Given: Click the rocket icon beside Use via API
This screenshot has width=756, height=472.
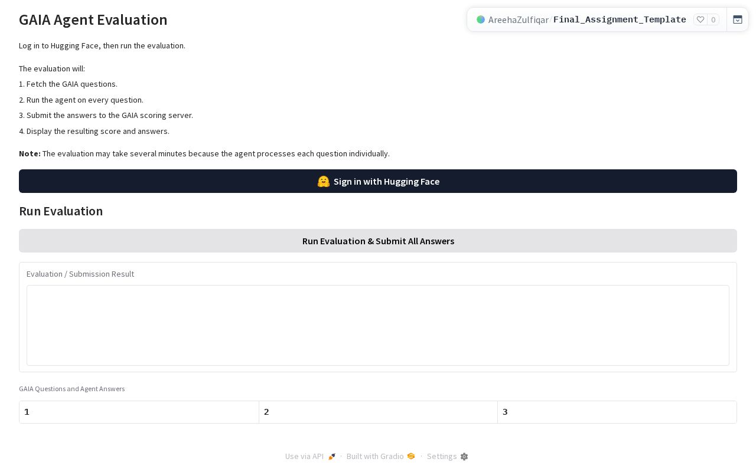Looking at the screenshot, I should click(332, 457).
